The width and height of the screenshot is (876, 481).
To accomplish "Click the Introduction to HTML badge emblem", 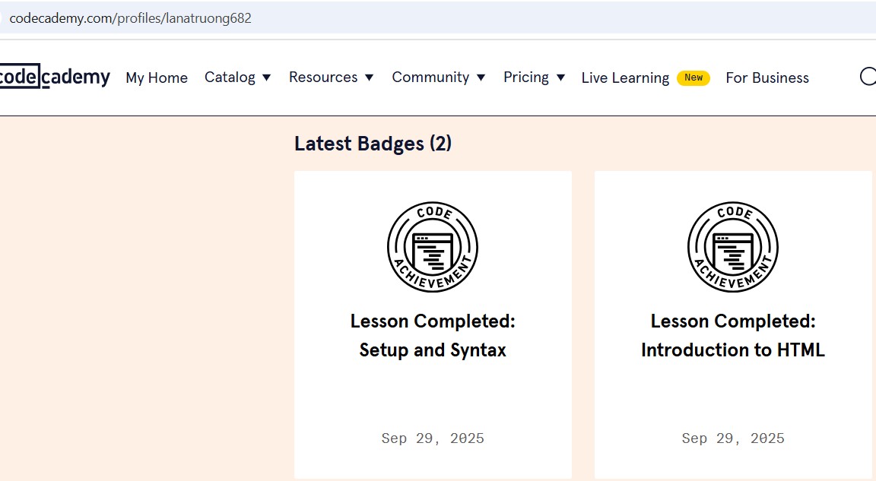I will pos(733,247).
